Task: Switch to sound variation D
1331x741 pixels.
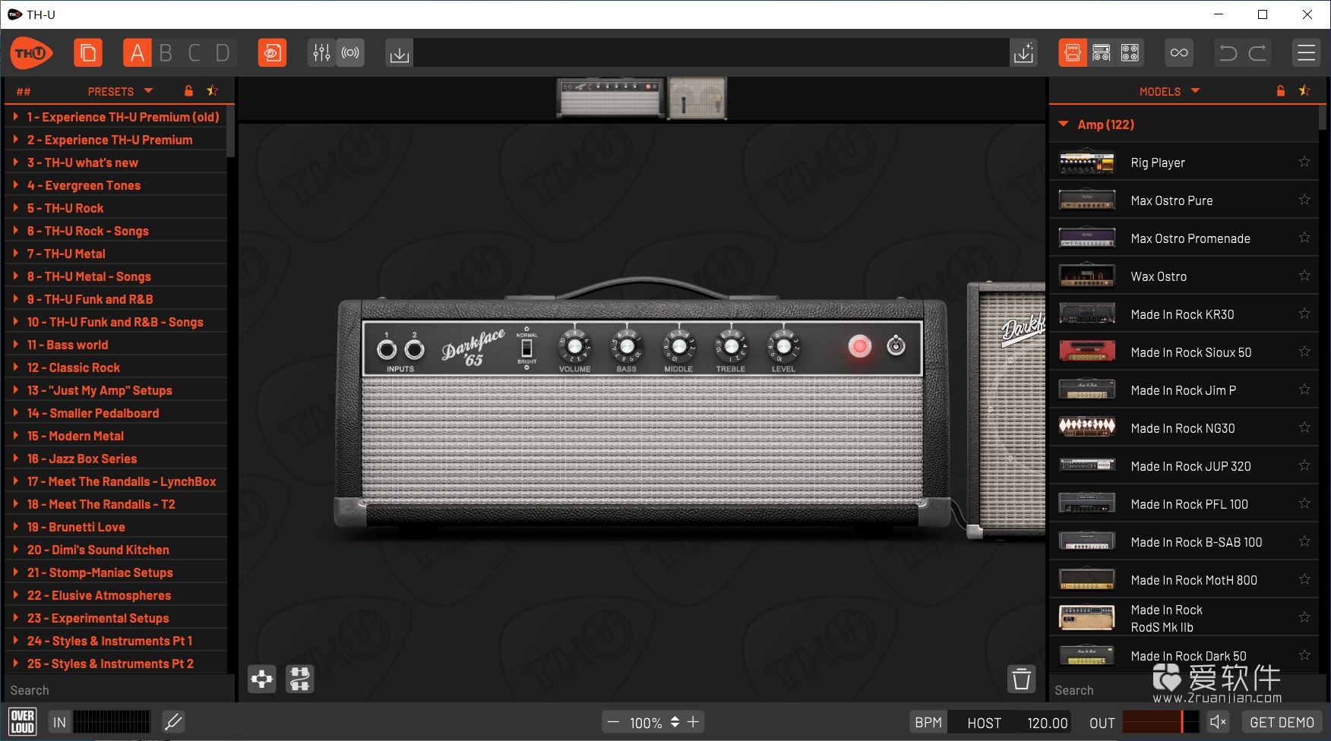Action: point(223,53)
